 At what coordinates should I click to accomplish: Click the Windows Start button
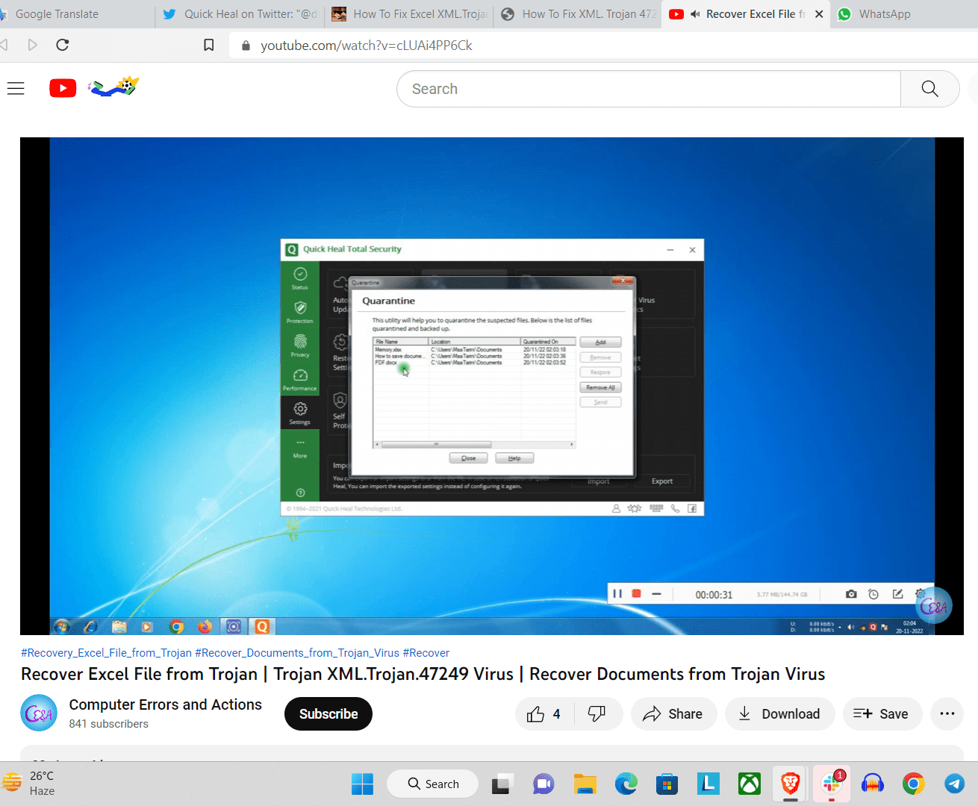[362, 784]
